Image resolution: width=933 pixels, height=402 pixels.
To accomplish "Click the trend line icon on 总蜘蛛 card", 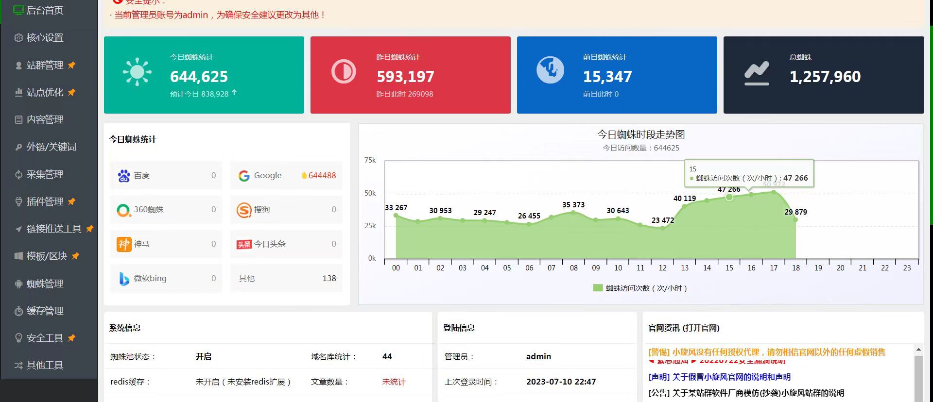I will (757, 73).
